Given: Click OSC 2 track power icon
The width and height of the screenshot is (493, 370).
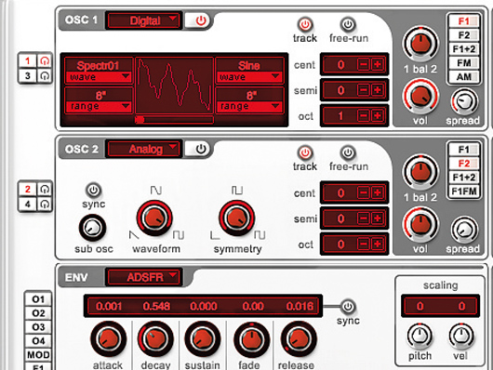Looking at the screenshot, I should pyautogui.click(x=305, y=152).
